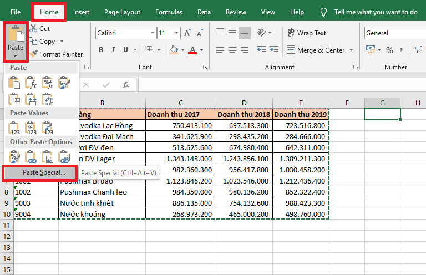Click the Paste button in the ribbon
Image resolution: width=426 pixels, height=275 pixels.
point(16,33)
